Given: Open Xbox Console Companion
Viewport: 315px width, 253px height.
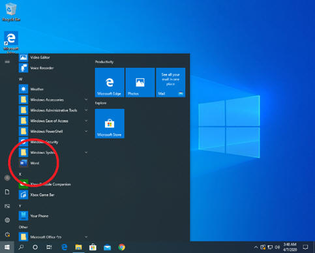Looking at the screenshot, I should [x=53, y=185].
